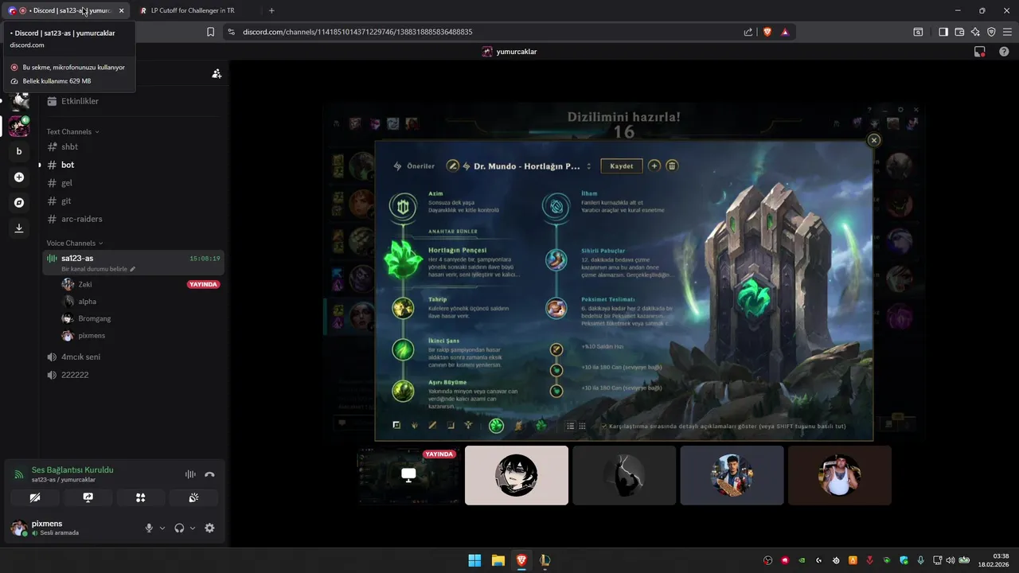Select the dark silhouette avatar participant tile
1019x573 pixels.
pos(624,475)
